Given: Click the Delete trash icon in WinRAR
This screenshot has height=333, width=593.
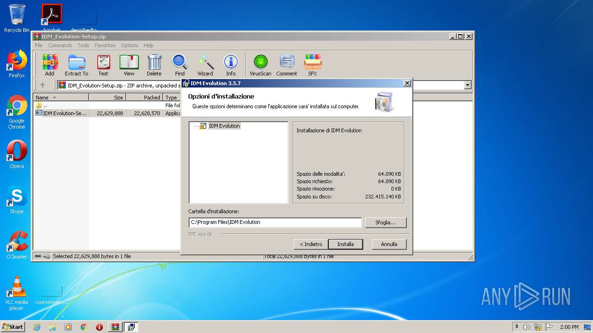Looking at the screenshot, I should click(x=154, y=65).
